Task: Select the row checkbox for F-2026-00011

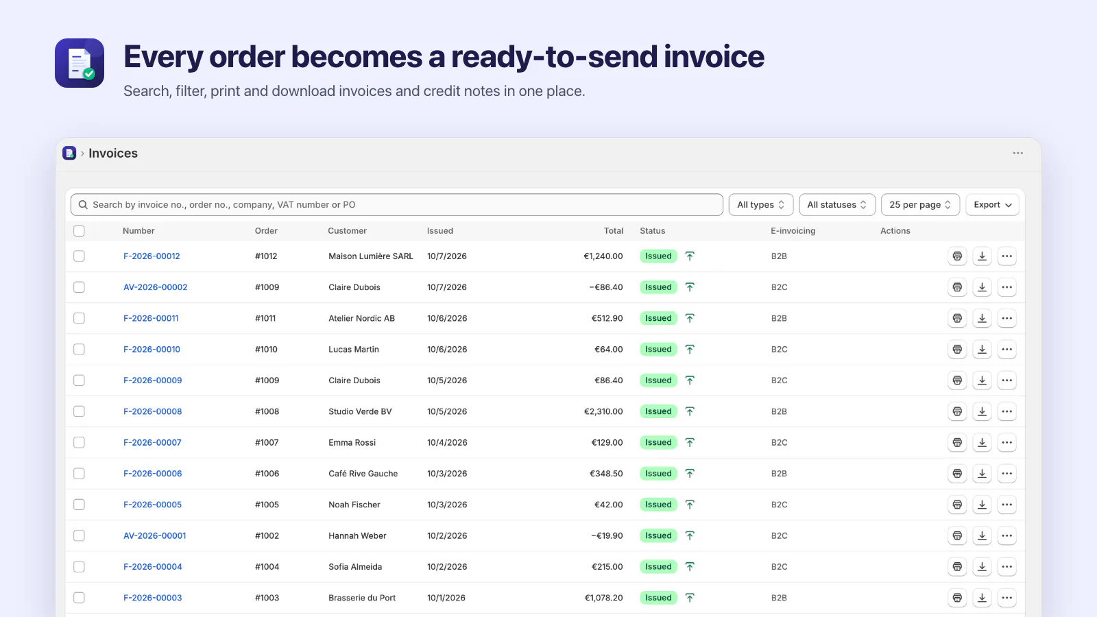Action: pyautogui.click(x=79, y=318)
